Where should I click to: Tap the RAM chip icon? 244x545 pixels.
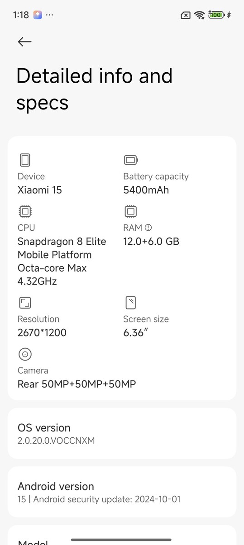click(130, 212)
